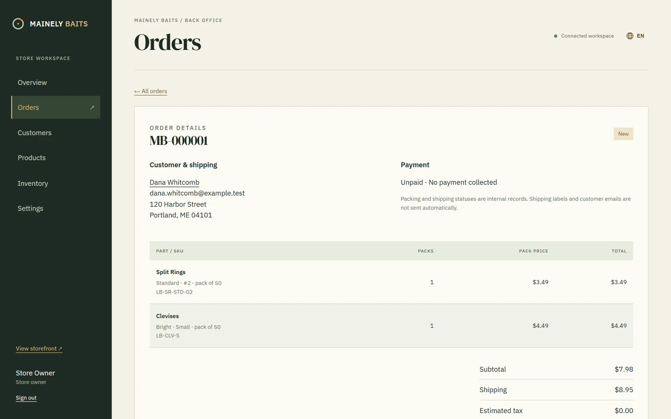Click the Payment heading

click(415, 165)
